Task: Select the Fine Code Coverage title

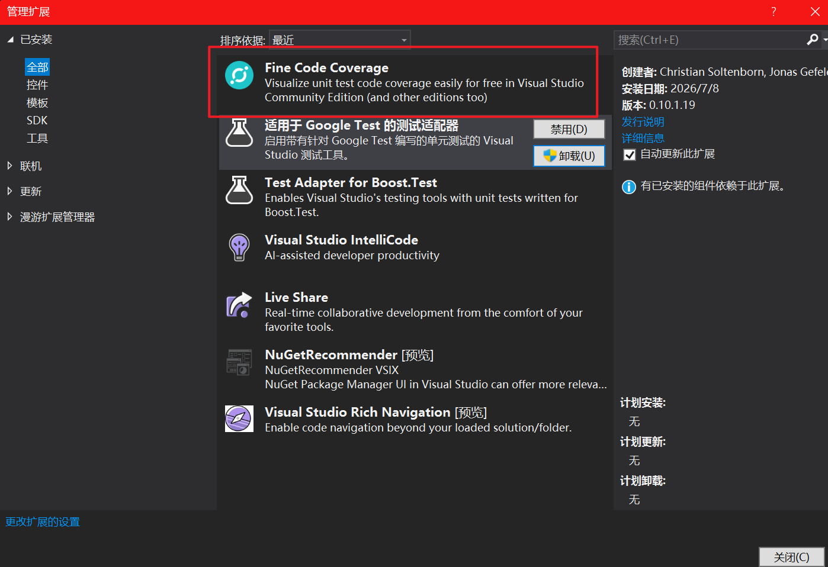Action: [326, 68]
